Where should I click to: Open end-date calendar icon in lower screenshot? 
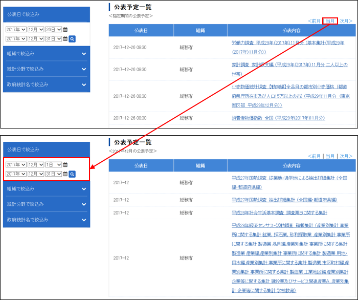[x=65, y=174]
